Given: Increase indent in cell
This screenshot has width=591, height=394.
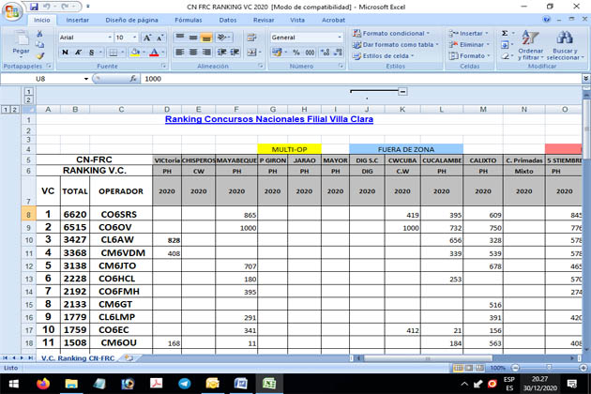Looking at the screenshot, I should (235, 52).
